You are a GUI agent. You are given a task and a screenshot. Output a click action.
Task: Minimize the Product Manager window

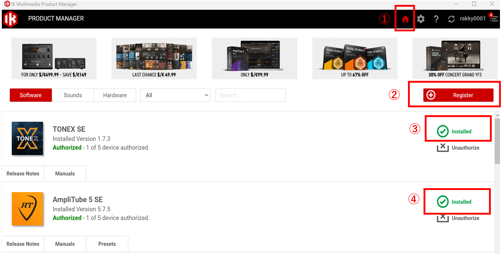point(456,4)
